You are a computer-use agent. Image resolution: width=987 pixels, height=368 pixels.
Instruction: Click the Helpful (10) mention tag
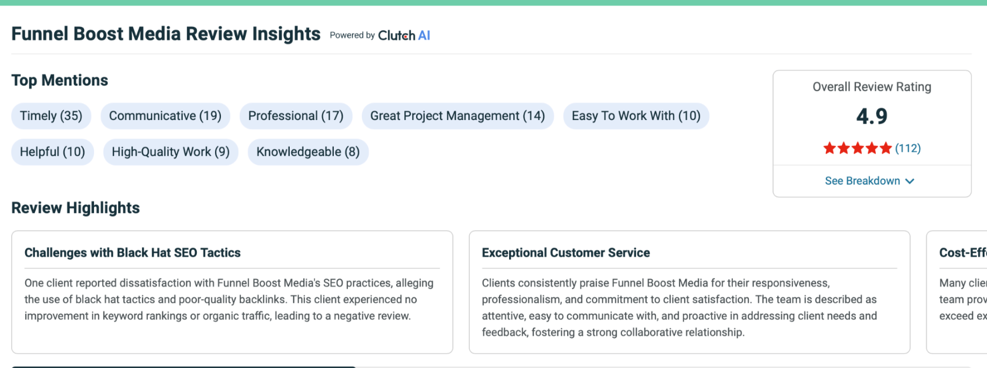tap(52, 152)
